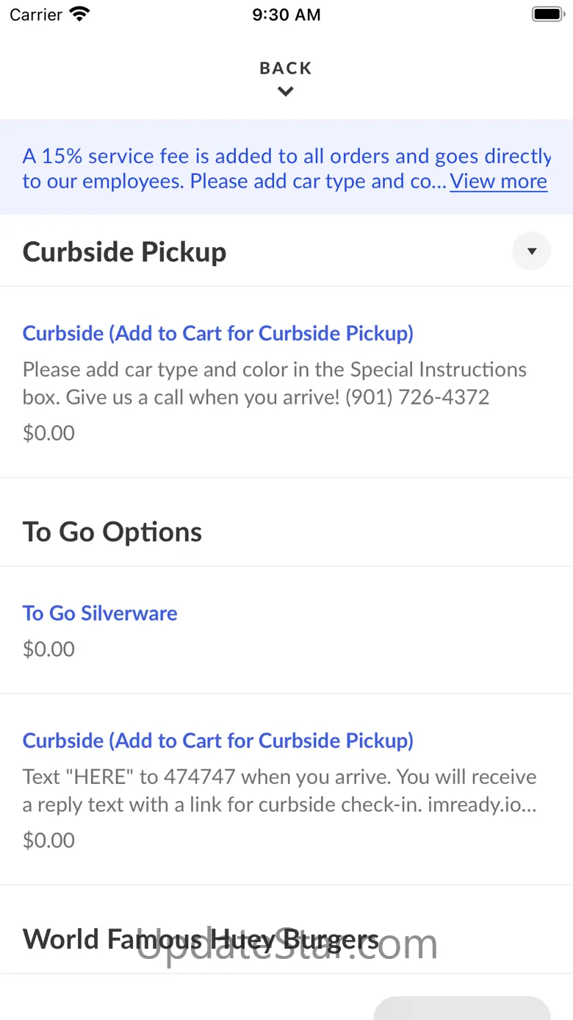Tap the car type and color description text
The image size is (573, 1020).
[274, 383]
